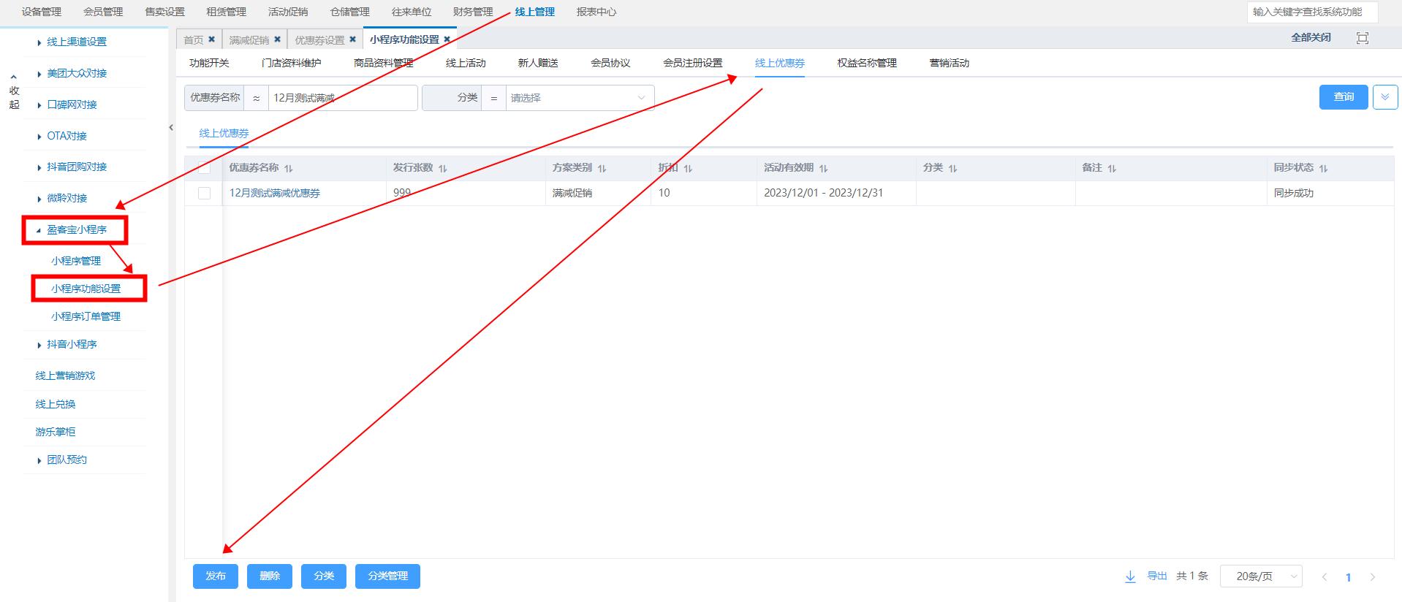Open 售卖设置 top menu

click(x=165, y=12)
